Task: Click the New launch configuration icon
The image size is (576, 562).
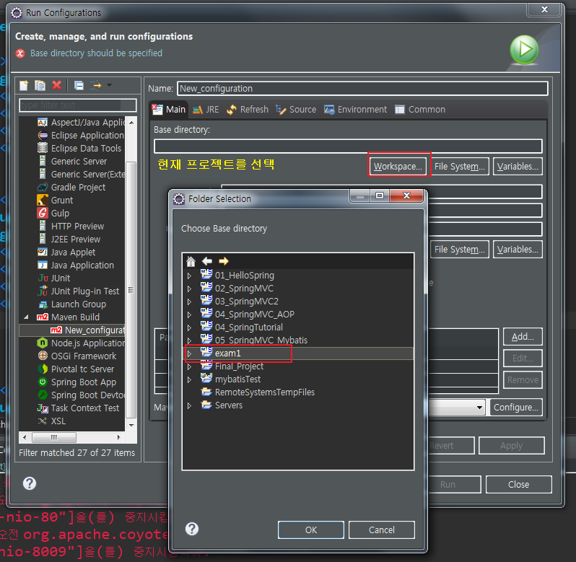Action: 24,86
